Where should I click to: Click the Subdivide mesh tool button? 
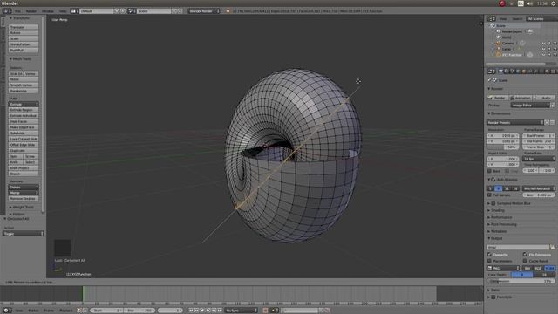click(x=24, y=133)
